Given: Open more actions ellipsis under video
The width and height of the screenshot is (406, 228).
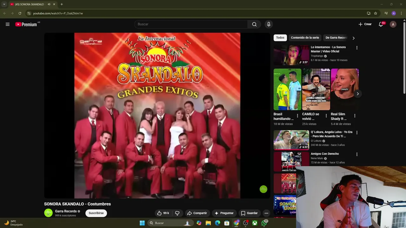Looking at the screenshot, I should [x=266, y=213].
